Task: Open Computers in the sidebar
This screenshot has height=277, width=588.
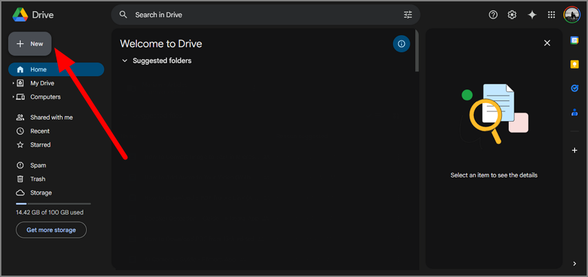Action: [56, 97]
